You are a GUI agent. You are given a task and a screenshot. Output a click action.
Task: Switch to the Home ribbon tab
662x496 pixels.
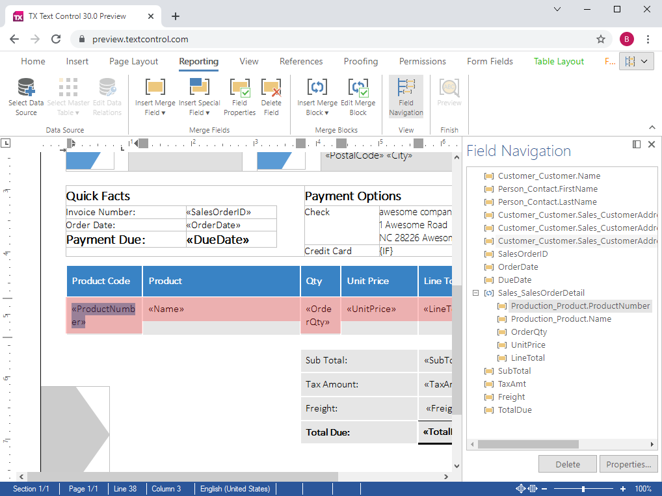point(33,61)
